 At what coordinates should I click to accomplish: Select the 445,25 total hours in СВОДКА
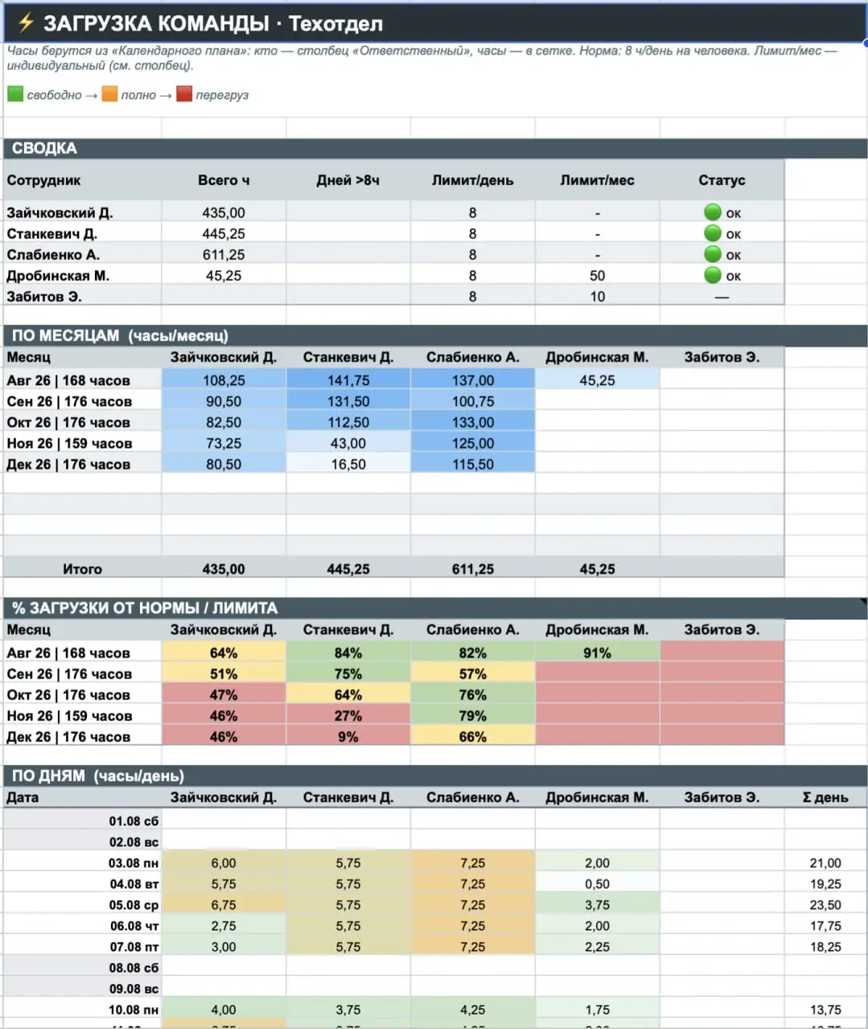(224, 233)
